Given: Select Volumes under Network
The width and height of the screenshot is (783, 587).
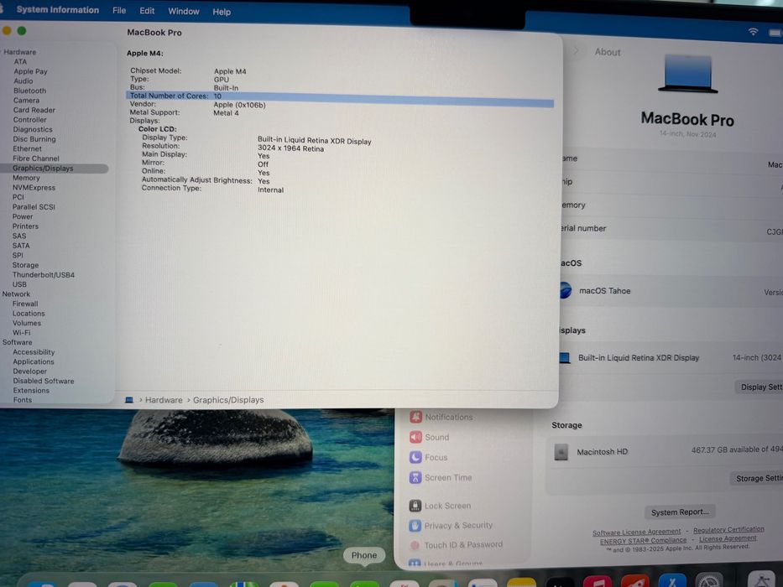Looking at the screenshot, I should point(27,323).
